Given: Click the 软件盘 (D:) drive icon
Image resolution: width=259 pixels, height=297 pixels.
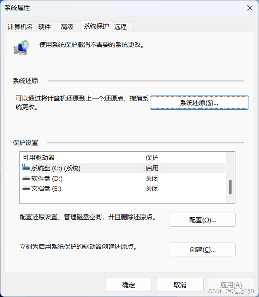Looking at the screenshot, I should 25,178.
